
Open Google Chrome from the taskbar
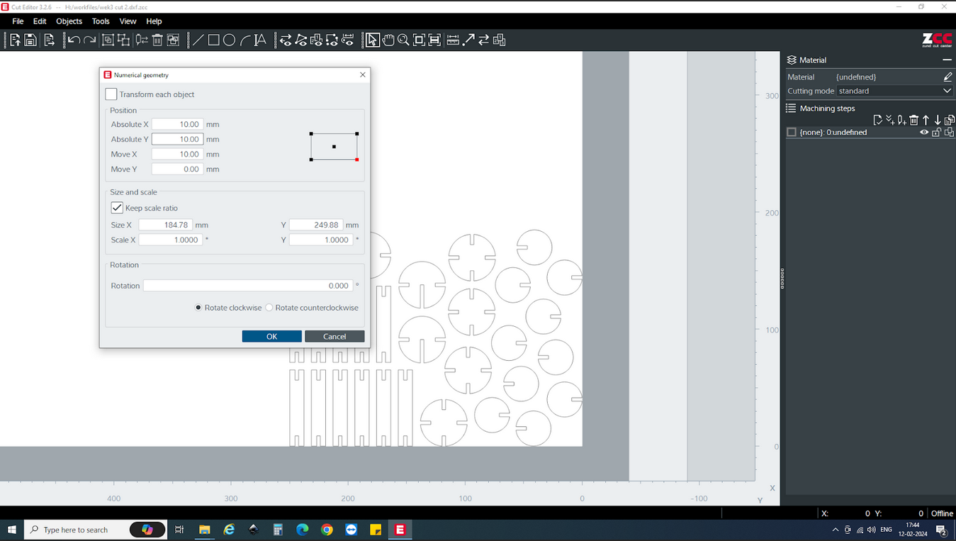[327, 530]
